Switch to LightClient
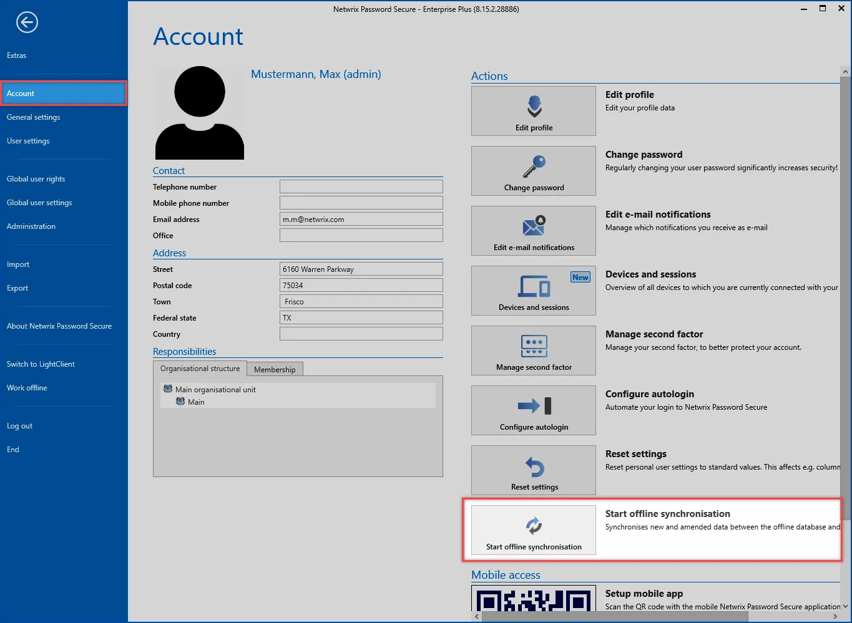Image resolution: width=852 pixels, height=623 pixels. coord(41,364)
